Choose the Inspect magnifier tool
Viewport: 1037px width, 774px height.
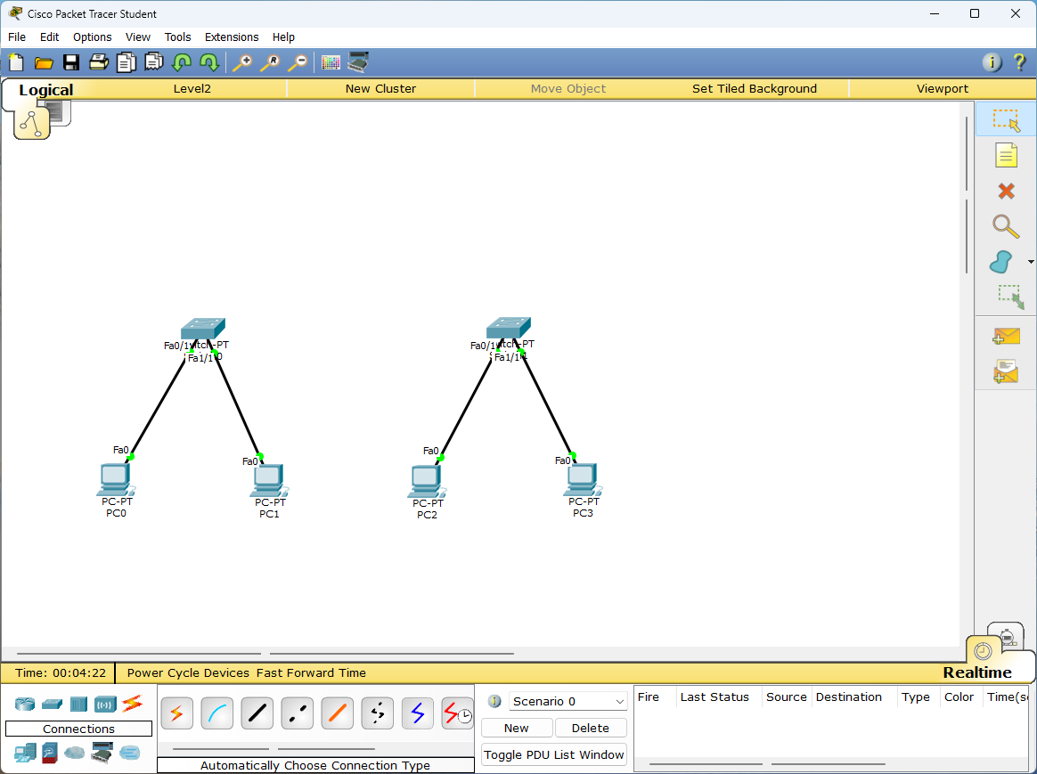coord(1005,226)
